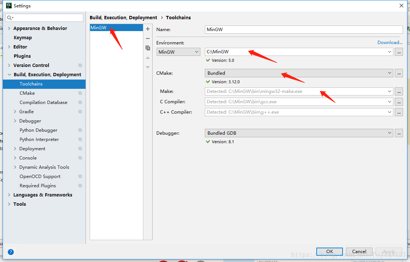Copy the selected toolchain
This screenshot has height=262, width=410.
click(148, 48)
